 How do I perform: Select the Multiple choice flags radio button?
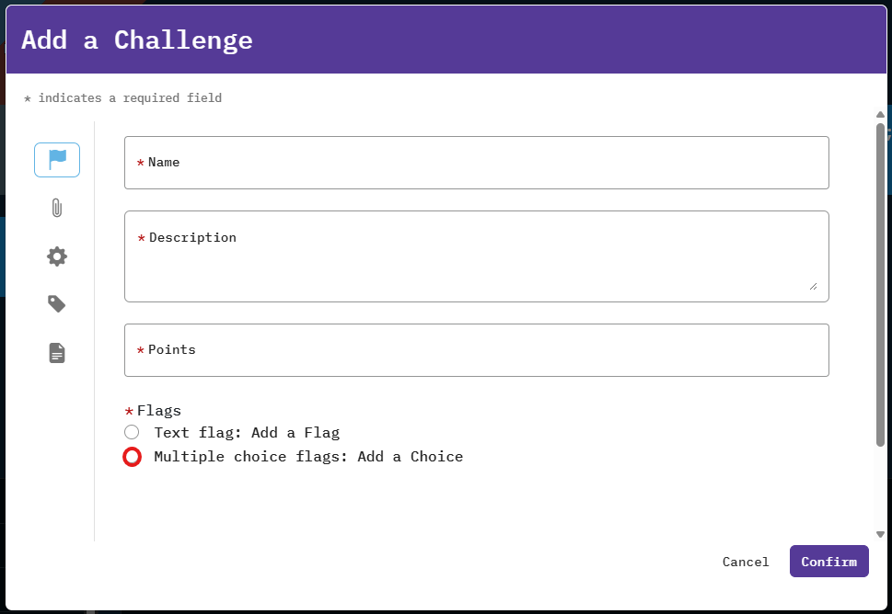131,456
